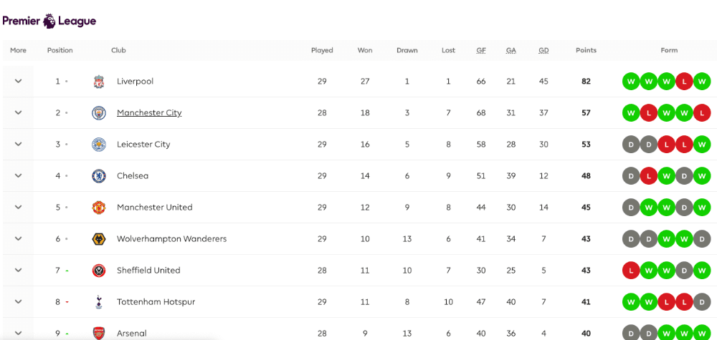Click Liverpool club crest icon

99,82
